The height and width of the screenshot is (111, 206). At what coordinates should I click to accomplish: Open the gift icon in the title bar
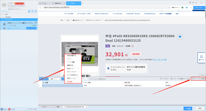click(x=190, y=3)
